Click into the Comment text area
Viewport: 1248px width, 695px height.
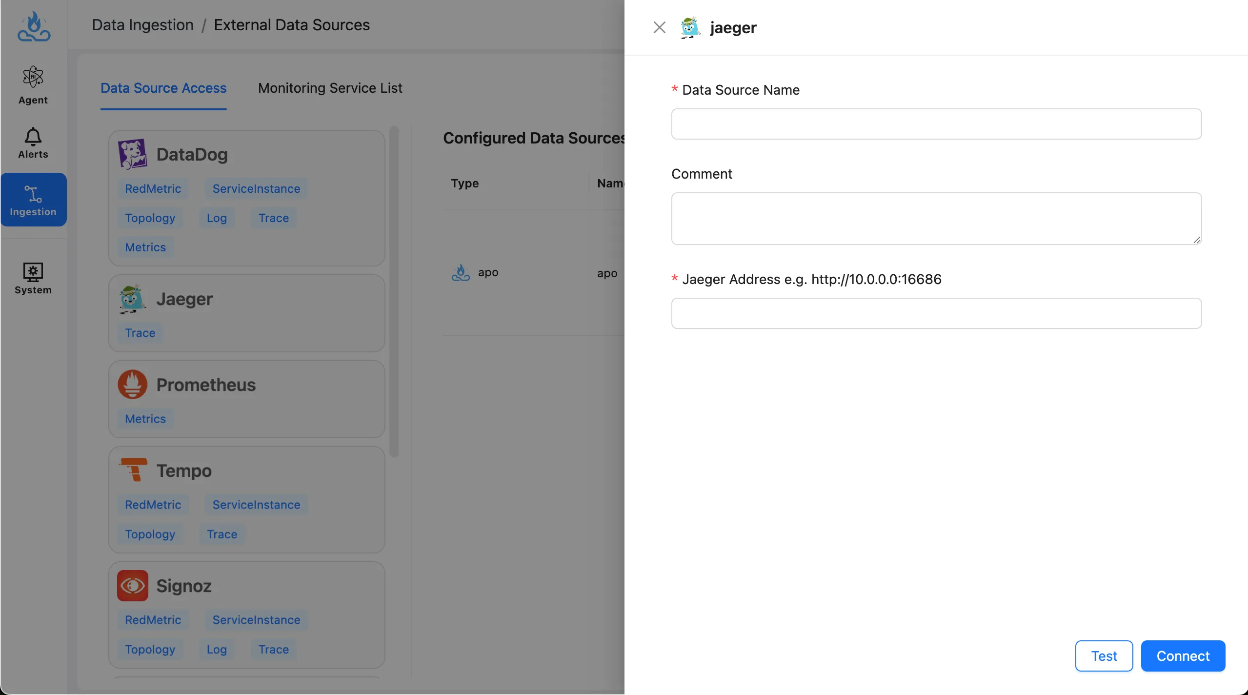pyautogui.click(x=936, y=218)
